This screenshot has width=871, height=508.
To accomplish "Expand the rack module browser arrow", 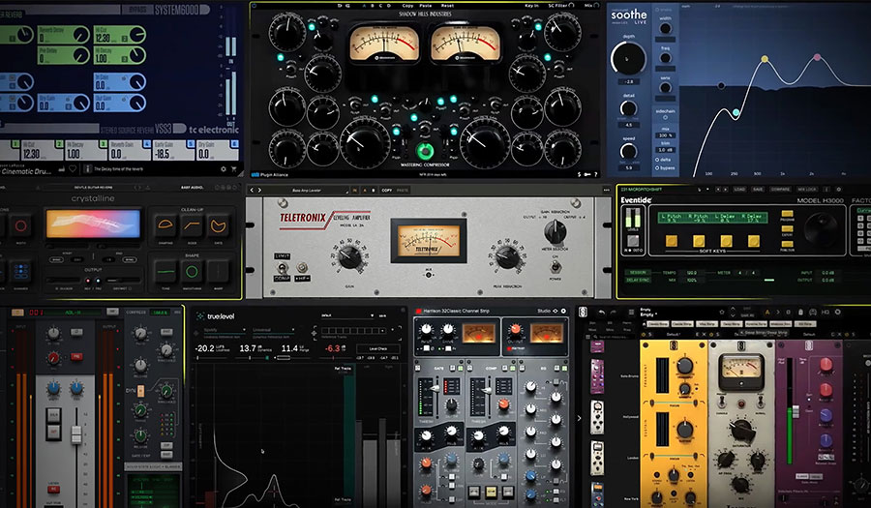I will click(579, 418).
